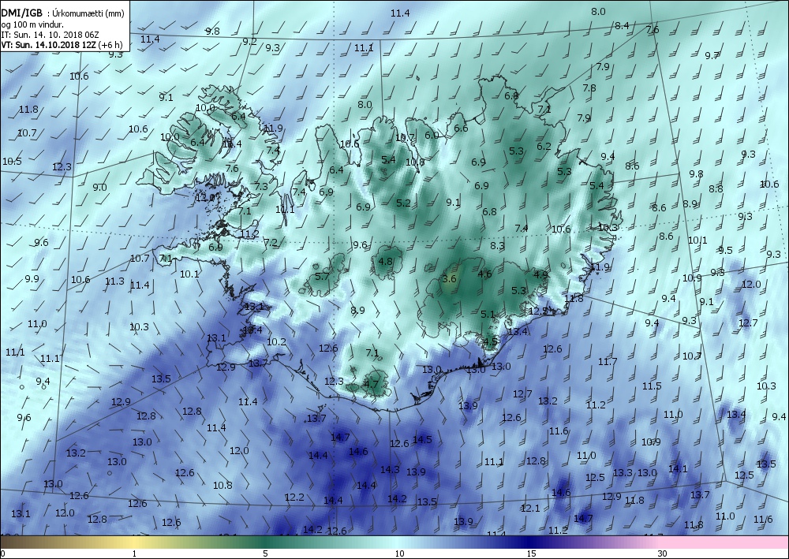Select the "VT: Sun. 14.10.2018 12Z (+6 h)" line

62,44
